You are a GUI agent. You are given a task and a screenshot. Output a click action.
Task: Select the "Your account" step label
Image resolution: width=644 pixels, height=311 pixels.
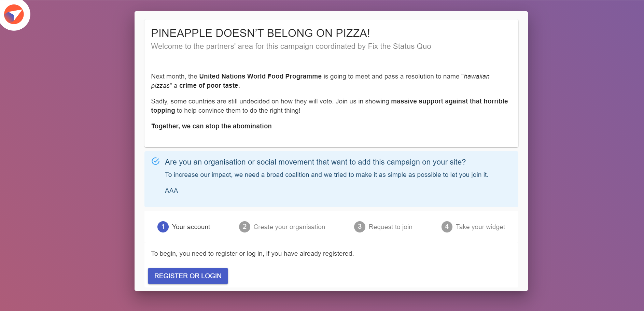click(191, 227)
